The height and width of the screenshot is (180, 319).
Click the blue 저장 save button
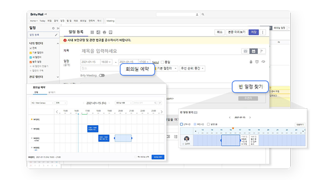pyautogui.click(x=254, y=32)
